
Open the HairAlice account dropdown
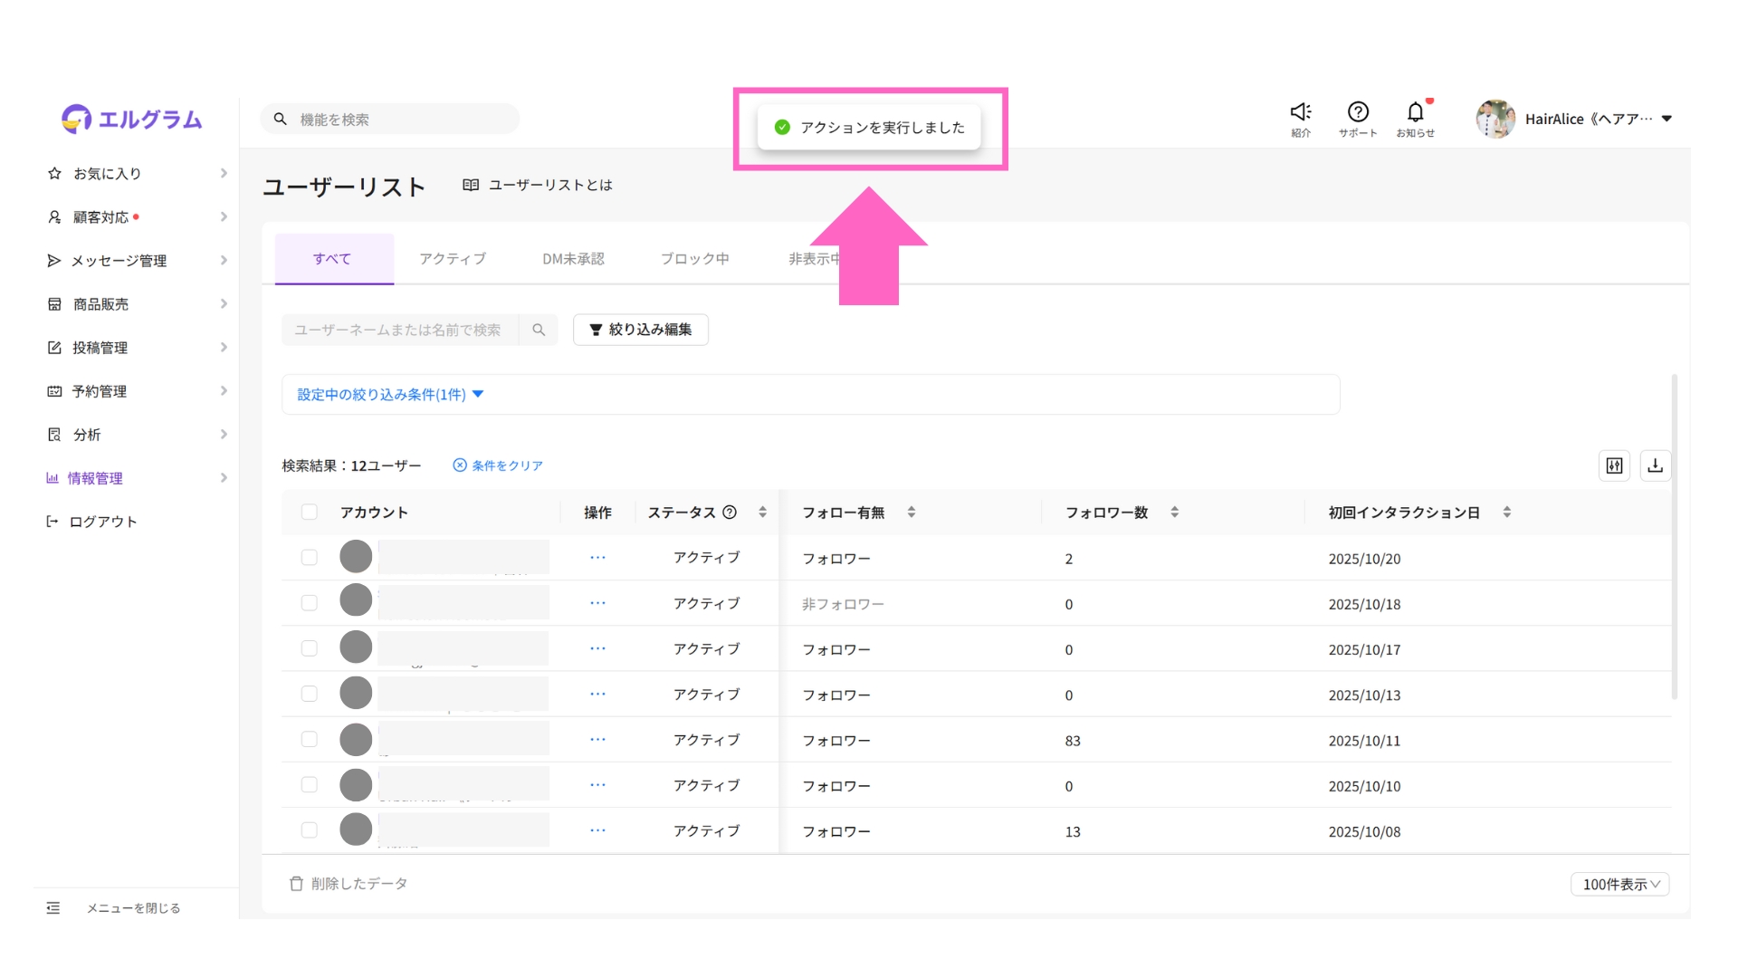(x=1666, y=119)
